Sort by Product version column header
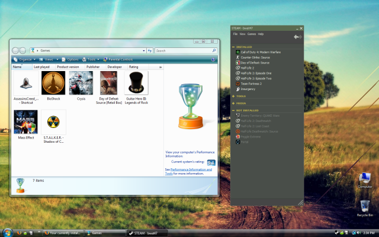 coord(70,67)
